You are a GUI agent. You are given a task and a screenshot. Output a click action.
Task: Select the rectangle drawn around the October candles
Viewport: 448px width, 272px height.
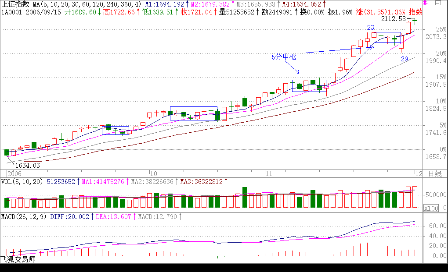[193, 107]
